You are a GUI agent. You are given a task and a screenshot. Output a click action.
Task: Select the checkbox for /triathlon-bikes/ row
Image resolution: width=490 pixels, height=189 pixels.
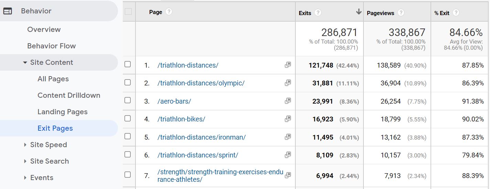pyautogui.click(x=128, y=118)
